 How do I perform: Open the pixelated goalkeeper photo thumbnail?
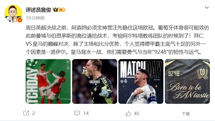(95, 81)
